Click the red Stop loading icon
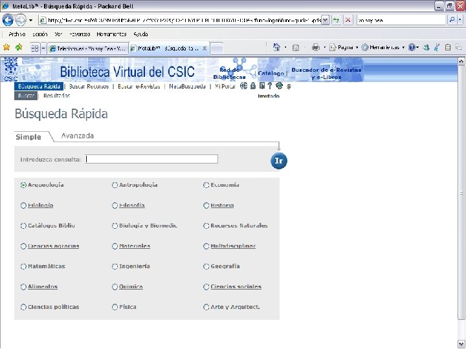 (348, 20)
